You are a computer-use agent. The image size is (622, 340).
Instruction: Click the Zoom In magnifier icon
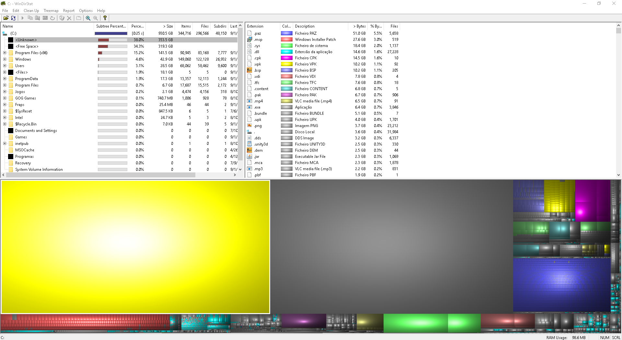(88, 18)
